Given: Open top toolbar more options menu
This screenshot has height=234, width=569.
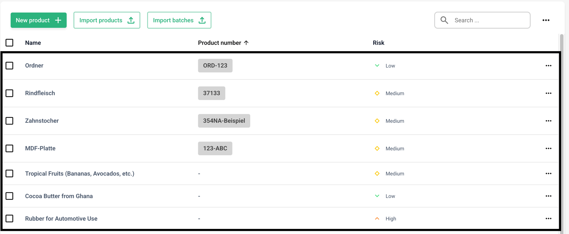Looking at the screenshot, I should coord(546,20).
